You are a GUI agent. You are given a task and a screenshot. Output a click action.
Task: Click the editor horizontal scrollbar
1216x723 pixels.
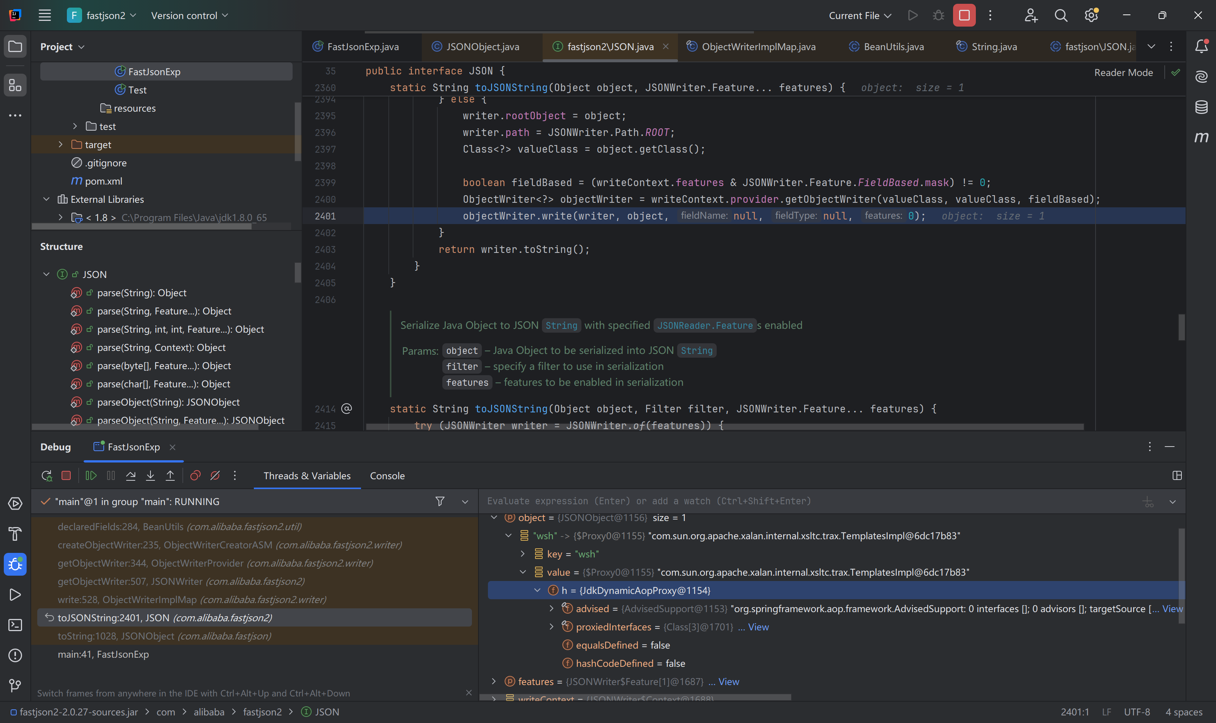(725, 427)
